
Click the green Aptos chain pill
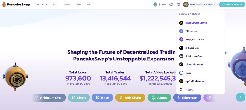159,98
